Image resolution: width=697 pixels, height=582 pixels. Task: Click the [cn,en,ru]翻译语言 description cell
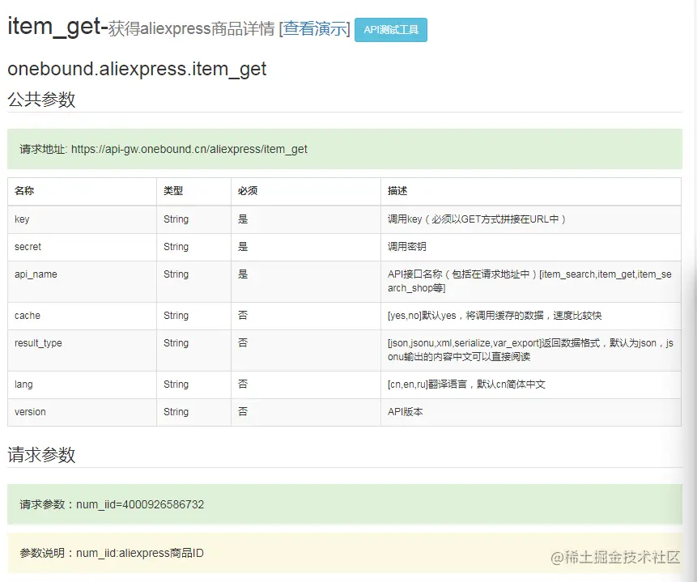click(x=531, y=384)
